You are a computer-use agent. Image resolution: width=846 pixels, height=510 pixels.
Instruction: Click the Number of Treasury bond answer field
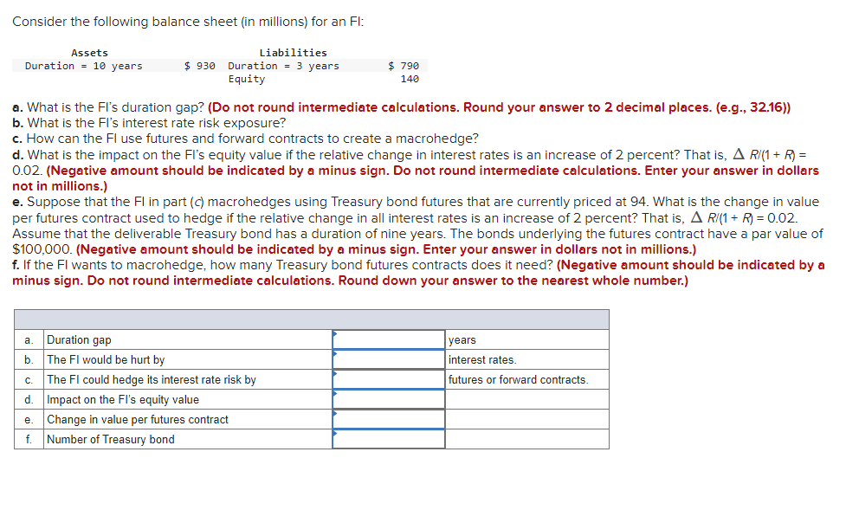[x=388, y=439]
